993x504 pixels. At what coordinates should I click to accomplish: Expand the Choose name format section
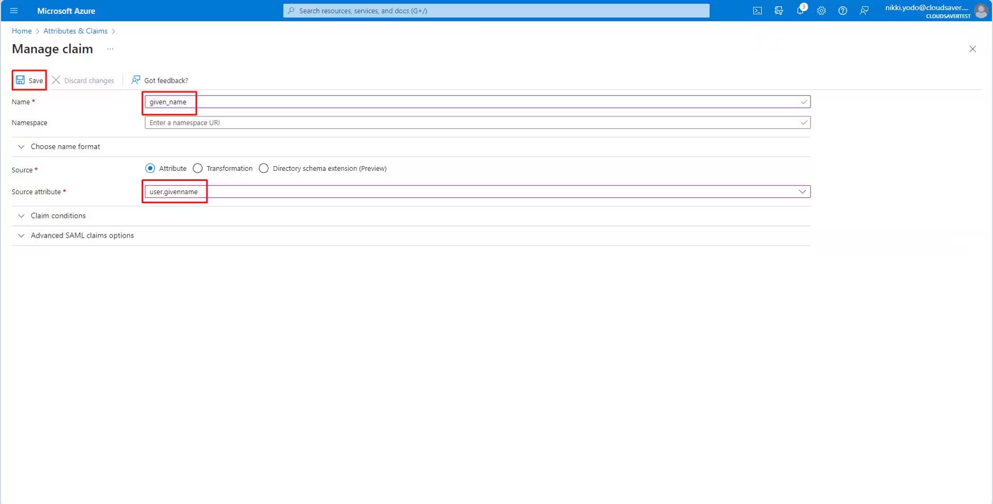point(65,147)
